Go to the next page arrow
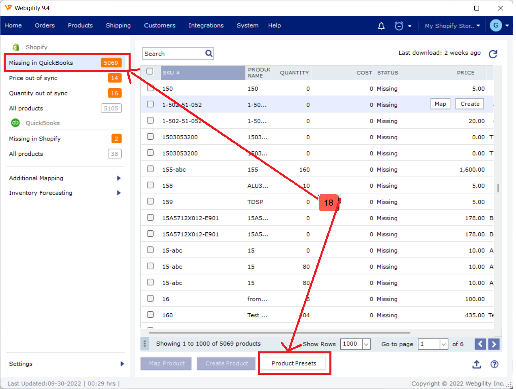 pos(494,344)
